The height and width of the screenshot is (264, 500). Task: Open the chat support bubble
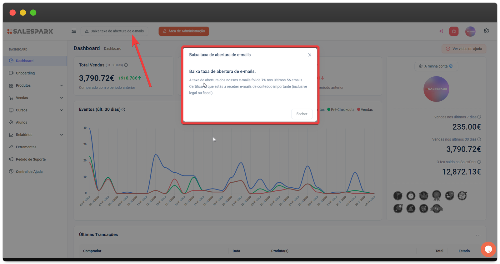pyautogui.click(x=488, y=249)
